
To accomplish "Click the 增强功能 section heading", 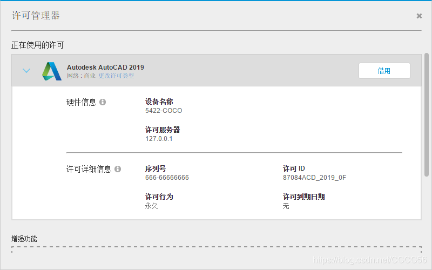I will coord(24,238).
